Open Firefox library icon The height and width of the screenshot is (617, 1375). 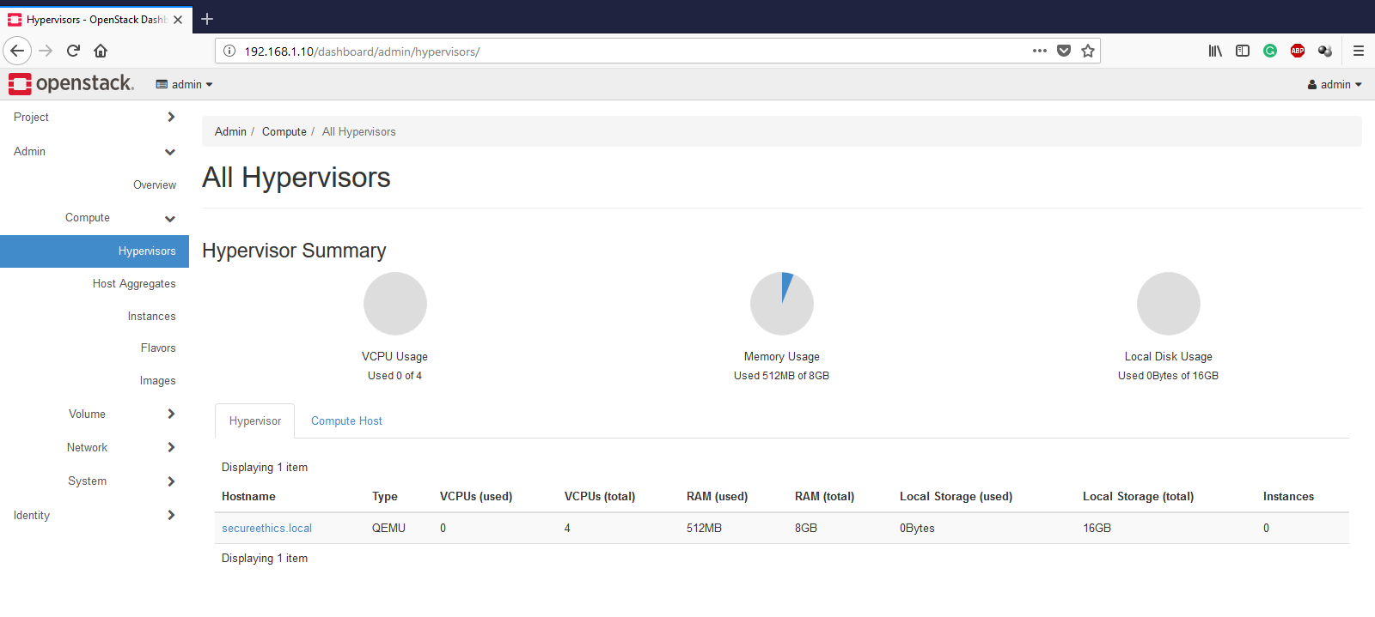tap(1215, 51)
